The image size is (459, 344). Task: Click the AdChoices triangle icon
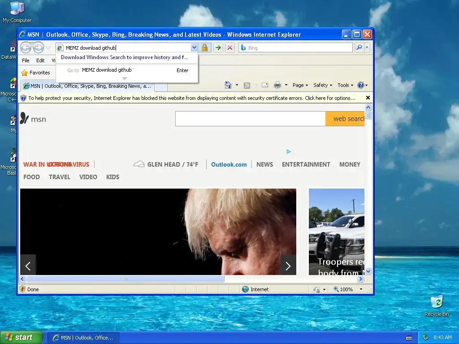289,151
